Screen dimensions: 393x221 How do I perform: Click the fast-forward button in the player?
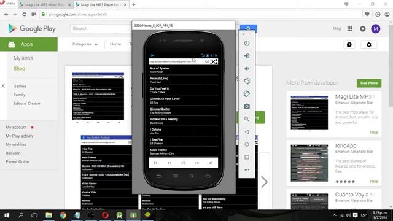tap(197, 163)
